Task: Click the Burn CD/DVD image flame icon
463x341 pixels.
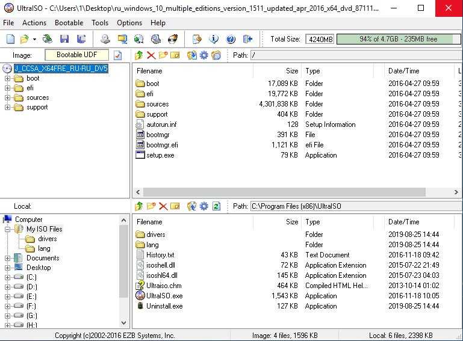Action: [x=173, y=39]
